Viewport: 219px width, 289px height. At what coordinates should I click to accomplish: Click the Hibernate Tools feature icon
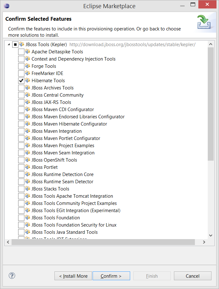(28, 80)
